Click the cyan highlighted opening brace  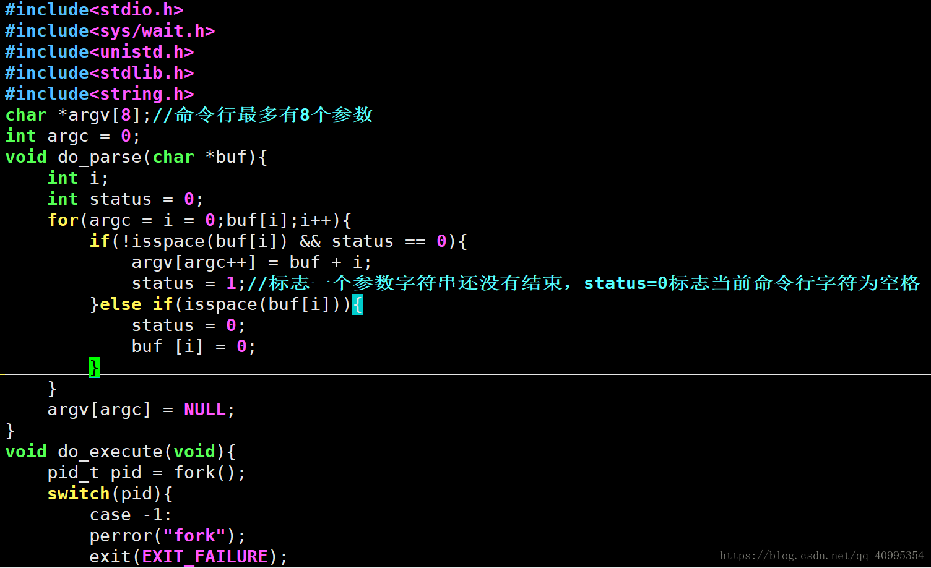tap(357, 304)
